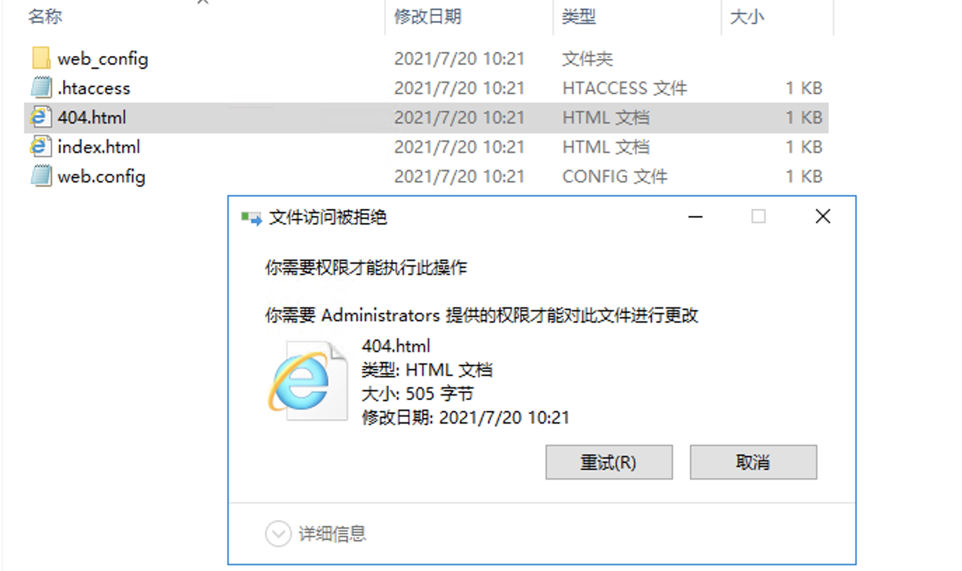Click the file access denied dialog title icon
962x571 pixels.
point(251,217)
